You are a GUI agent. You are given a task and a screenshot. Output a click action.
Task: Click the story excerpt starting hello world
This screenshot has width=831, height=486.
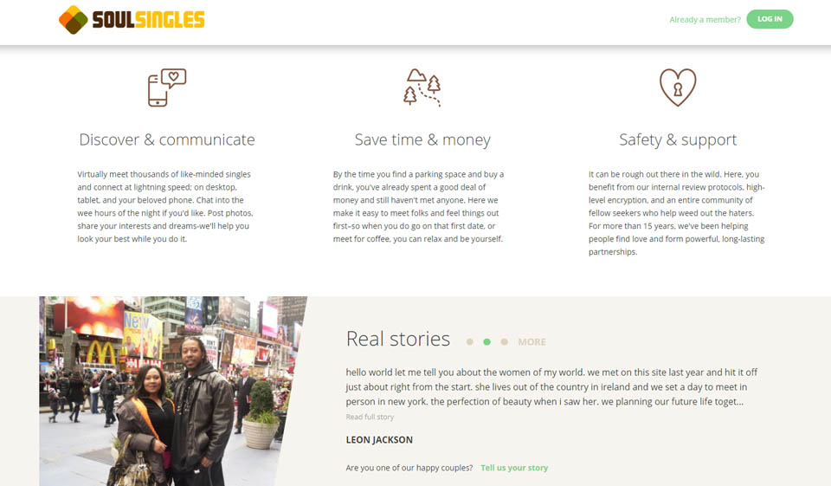(551, 386)
